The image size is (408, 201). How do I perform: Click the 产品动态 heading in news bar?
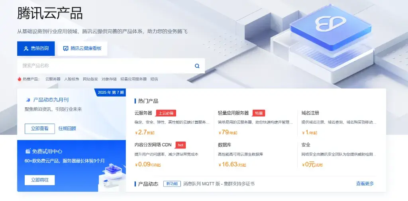point(148,184)
